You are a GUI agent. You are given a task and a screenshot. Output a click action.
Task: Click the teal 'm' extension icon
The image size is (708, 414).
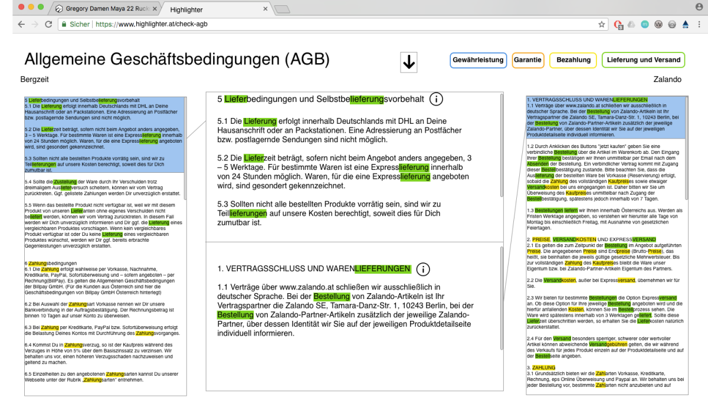pyautogui.click(x=645, y=25)
